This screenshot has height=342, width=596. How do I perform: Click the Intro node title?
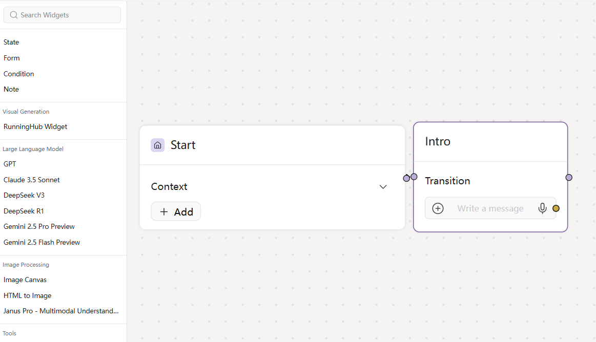438,142
